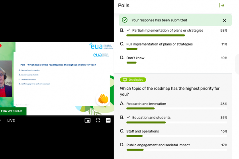Image resolution: width=239 pixels, height=159 pixels.
Task: Open HD video quality settings
Action: pos(108,120)
